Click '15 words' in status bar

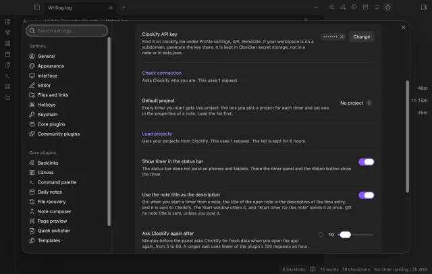329,269
